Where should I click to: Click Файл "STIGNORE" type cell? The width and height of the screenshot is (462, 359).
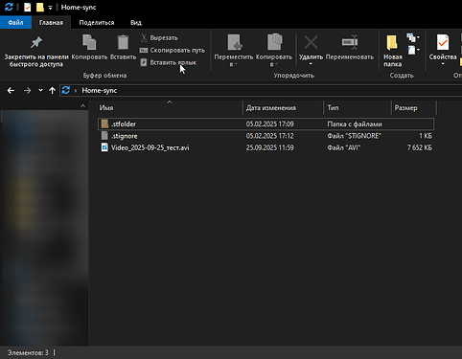354,136
